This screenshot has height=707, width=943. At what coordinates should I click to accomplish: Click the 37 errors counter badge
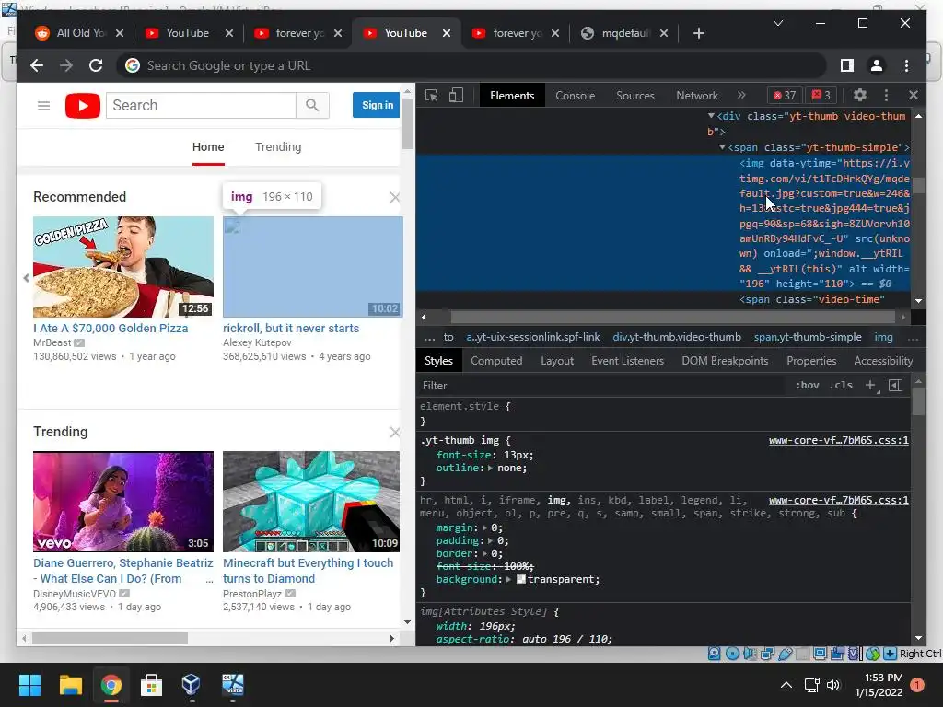click(785, 95)
